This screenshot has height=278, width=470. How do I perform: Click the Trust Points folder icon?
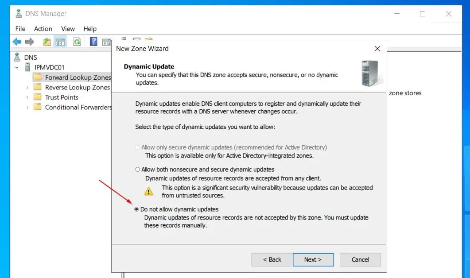[38, 97]
